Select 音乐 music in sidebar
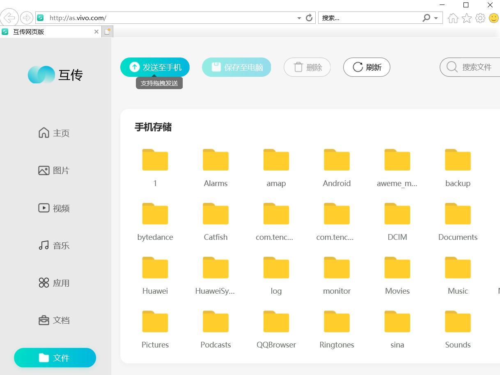500x375 pixels. pos(54,246)
